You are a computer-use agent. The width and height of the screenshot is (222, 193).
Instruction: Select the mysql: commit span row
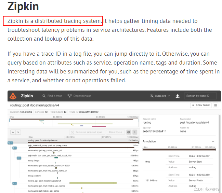[83, 177]
